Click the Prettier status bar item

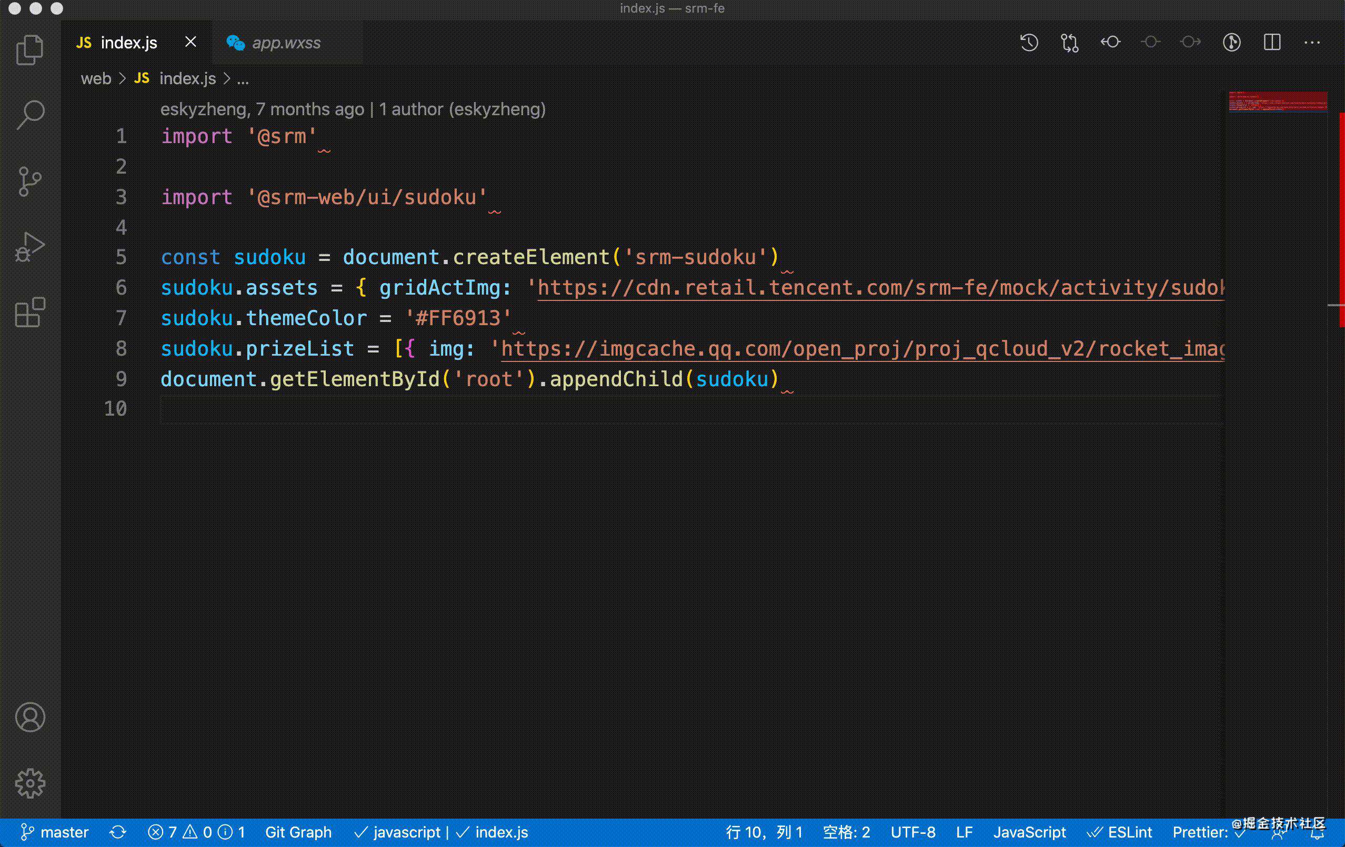pos(1208,832)
